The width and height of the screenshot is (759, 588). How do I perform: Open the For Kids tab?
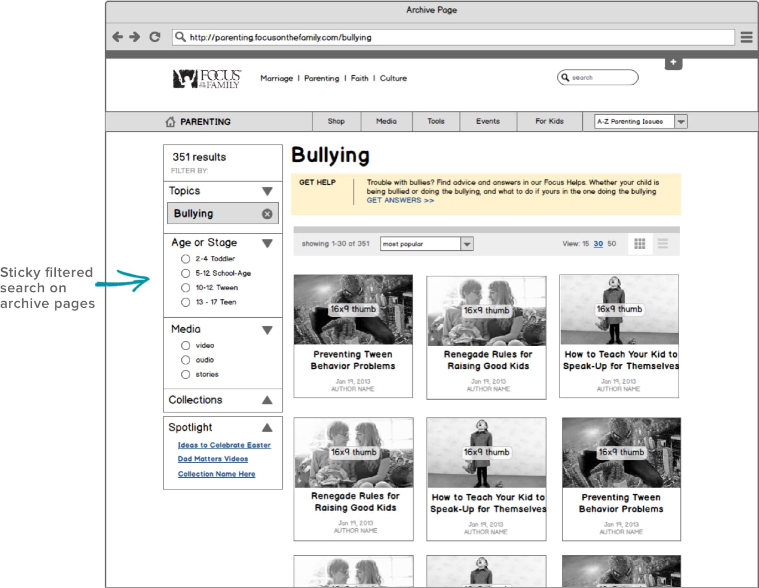click(550, 121)
